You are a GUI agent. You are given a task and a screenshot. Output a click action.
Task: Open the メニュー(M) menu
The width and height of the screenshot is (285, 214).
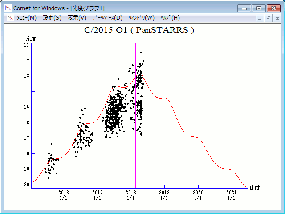click(x=26, y=18)
